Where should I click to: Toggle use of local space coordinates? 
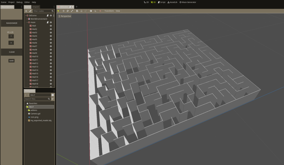pyautogui.click(x=91, y=11)
